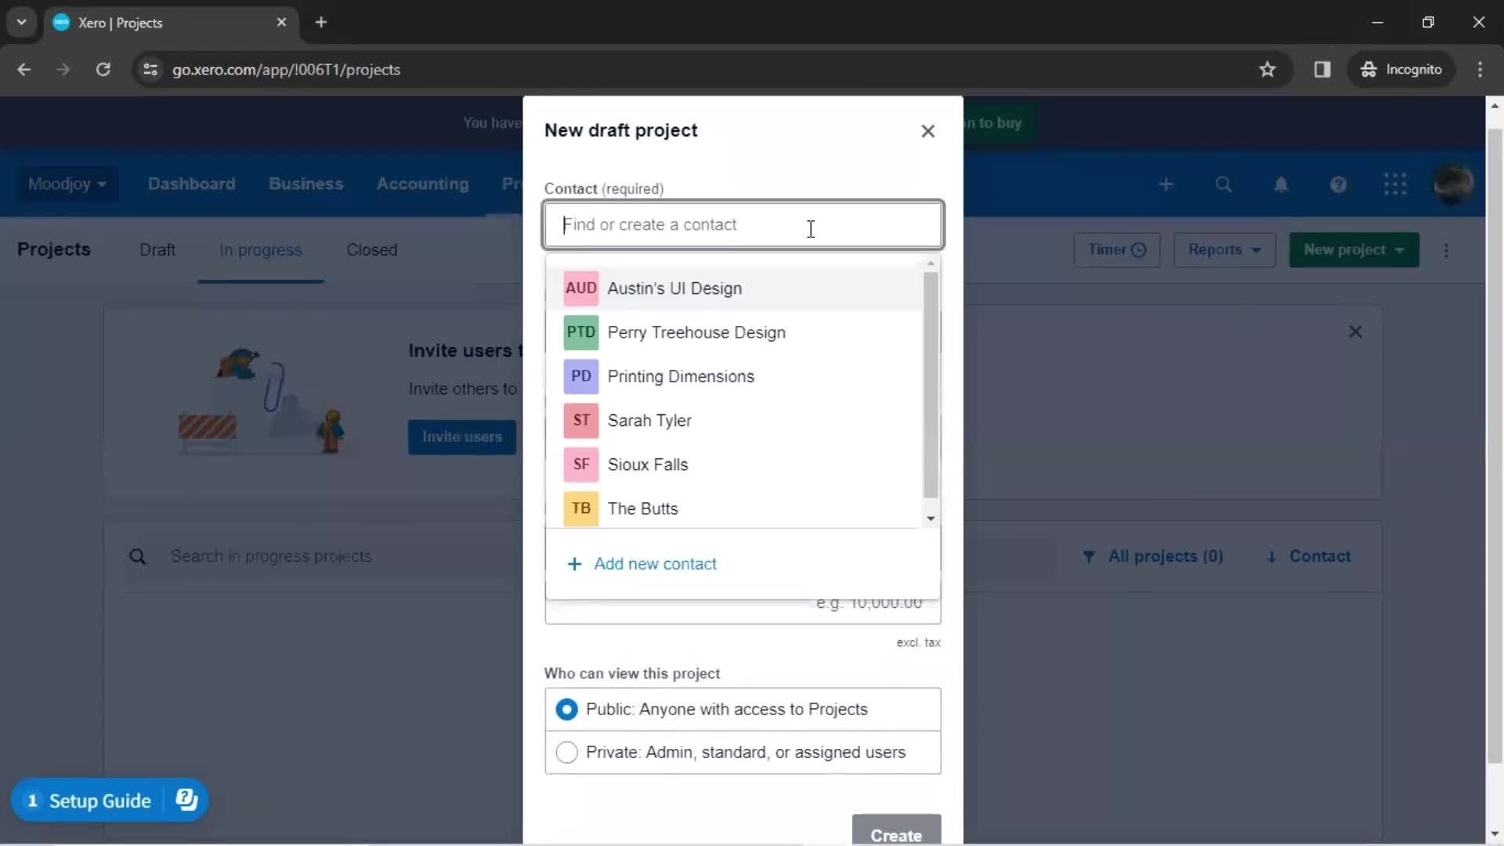
Task: Click the PTD avatar badge
Action: pyautogui.click(x=580, y=332)
